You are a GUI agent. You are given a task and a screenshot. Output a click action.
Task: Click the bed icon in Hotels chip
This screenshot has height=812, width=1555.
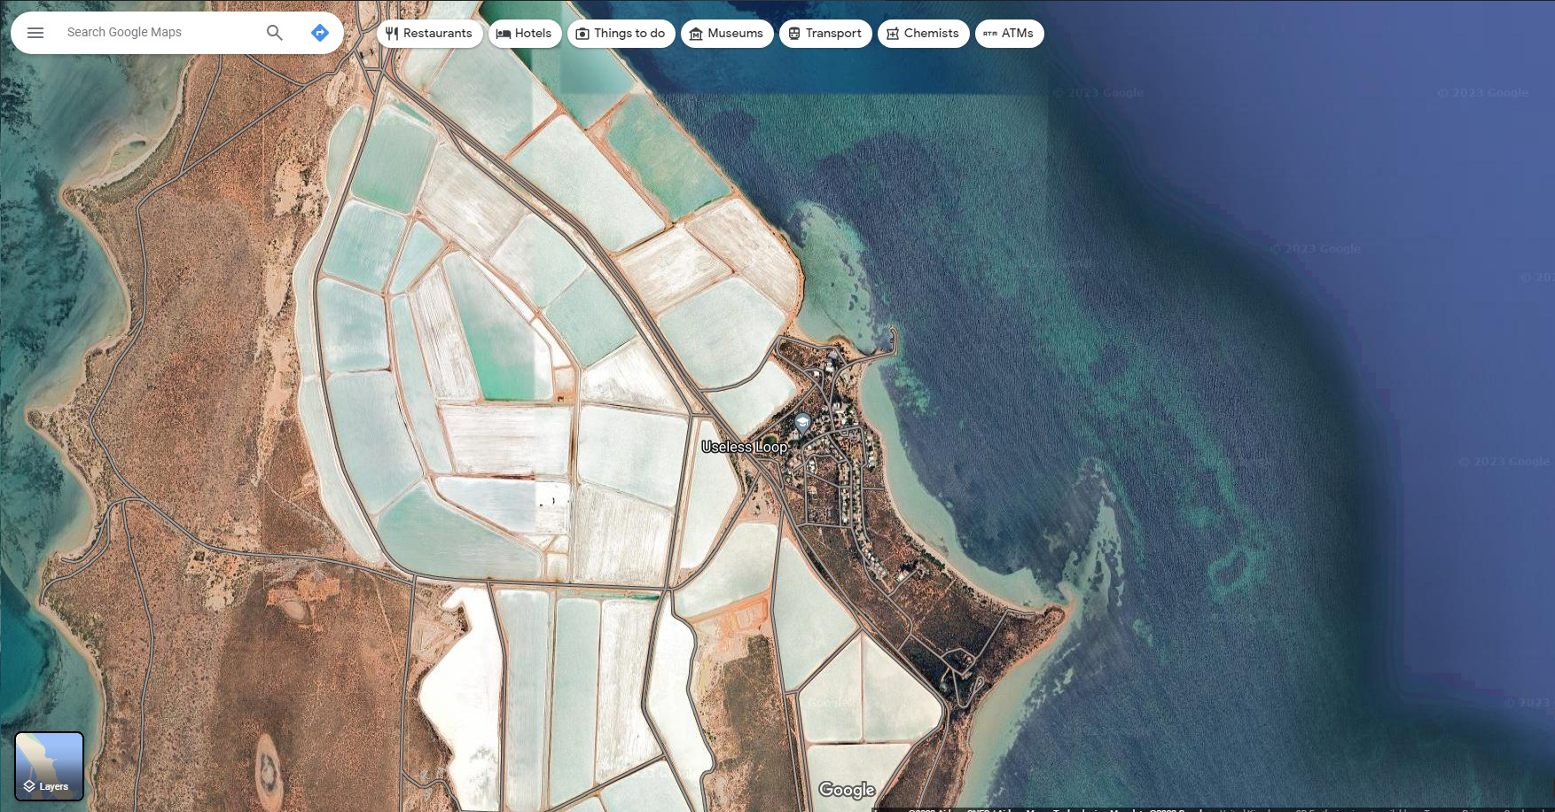[x=504, y=34]
